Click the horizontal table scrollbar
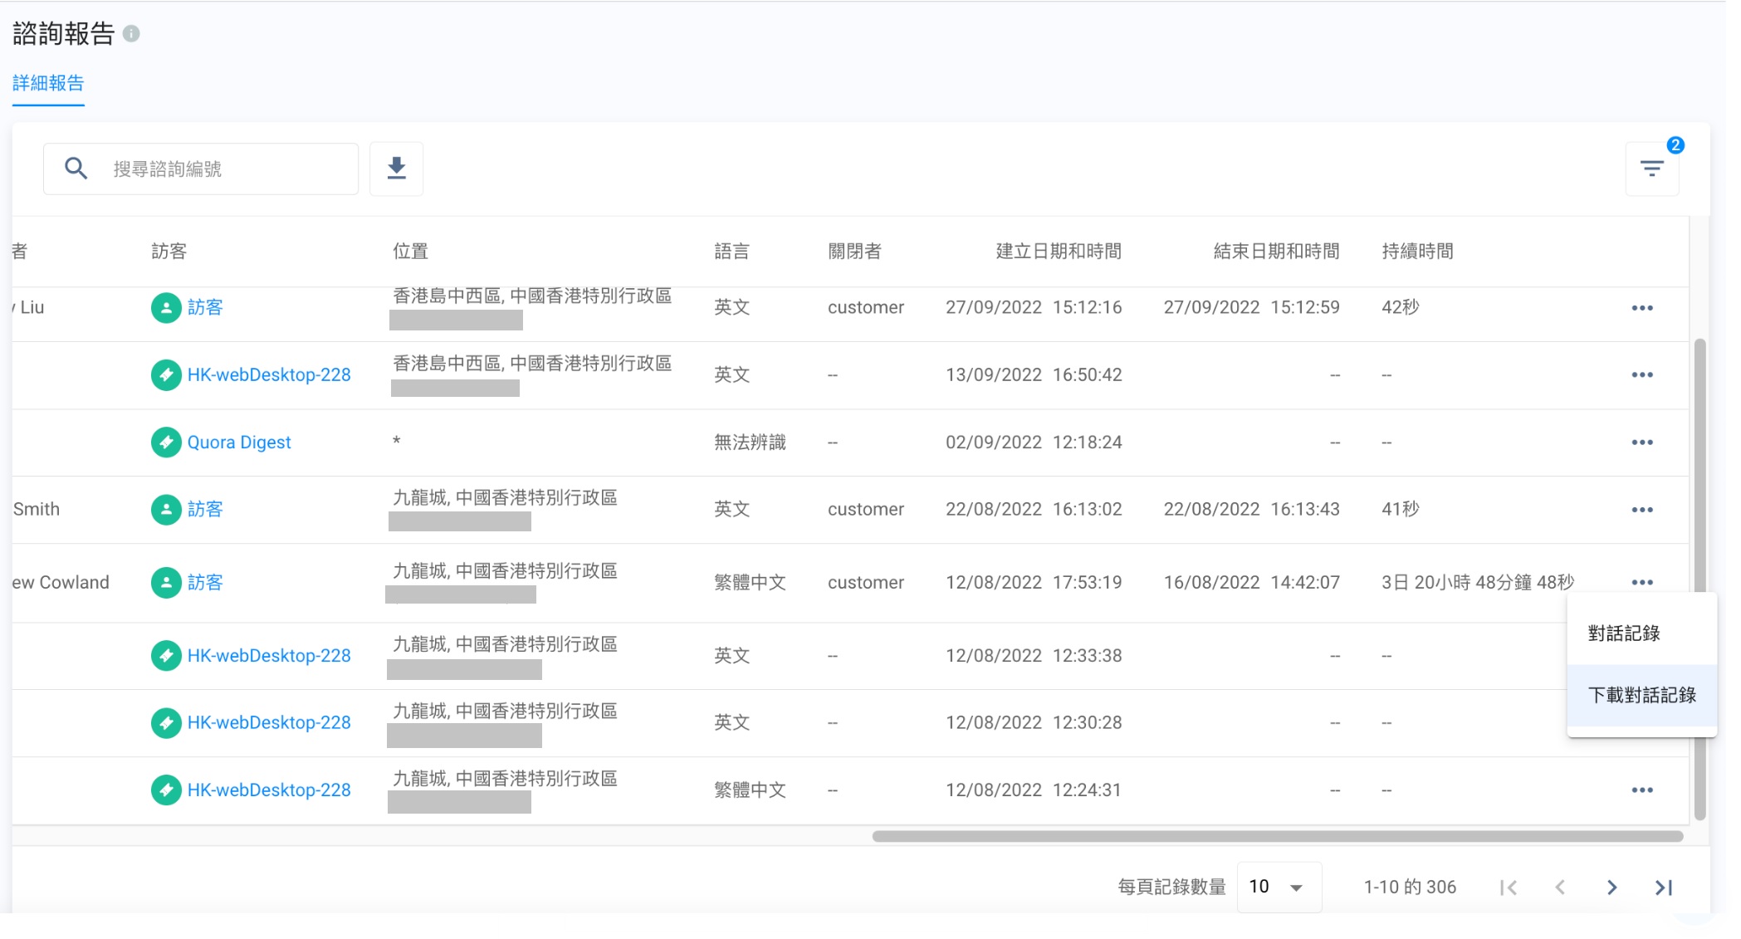The image size is (1741, 939). [1277, 836]
